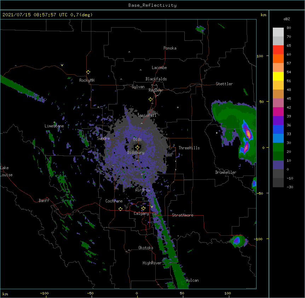Select the bright green 20–30 dBZ legend swatch
The width and height of the screenshot is (305, 298).
pyautogui.click(x=278, y=147)
